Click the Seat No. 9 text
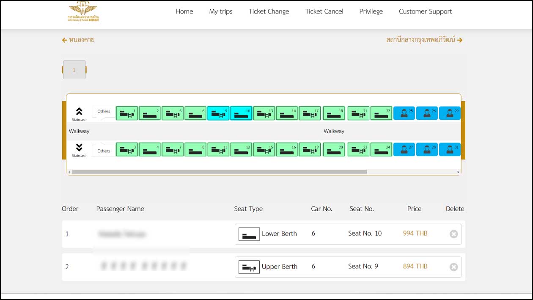 [363, 266]
